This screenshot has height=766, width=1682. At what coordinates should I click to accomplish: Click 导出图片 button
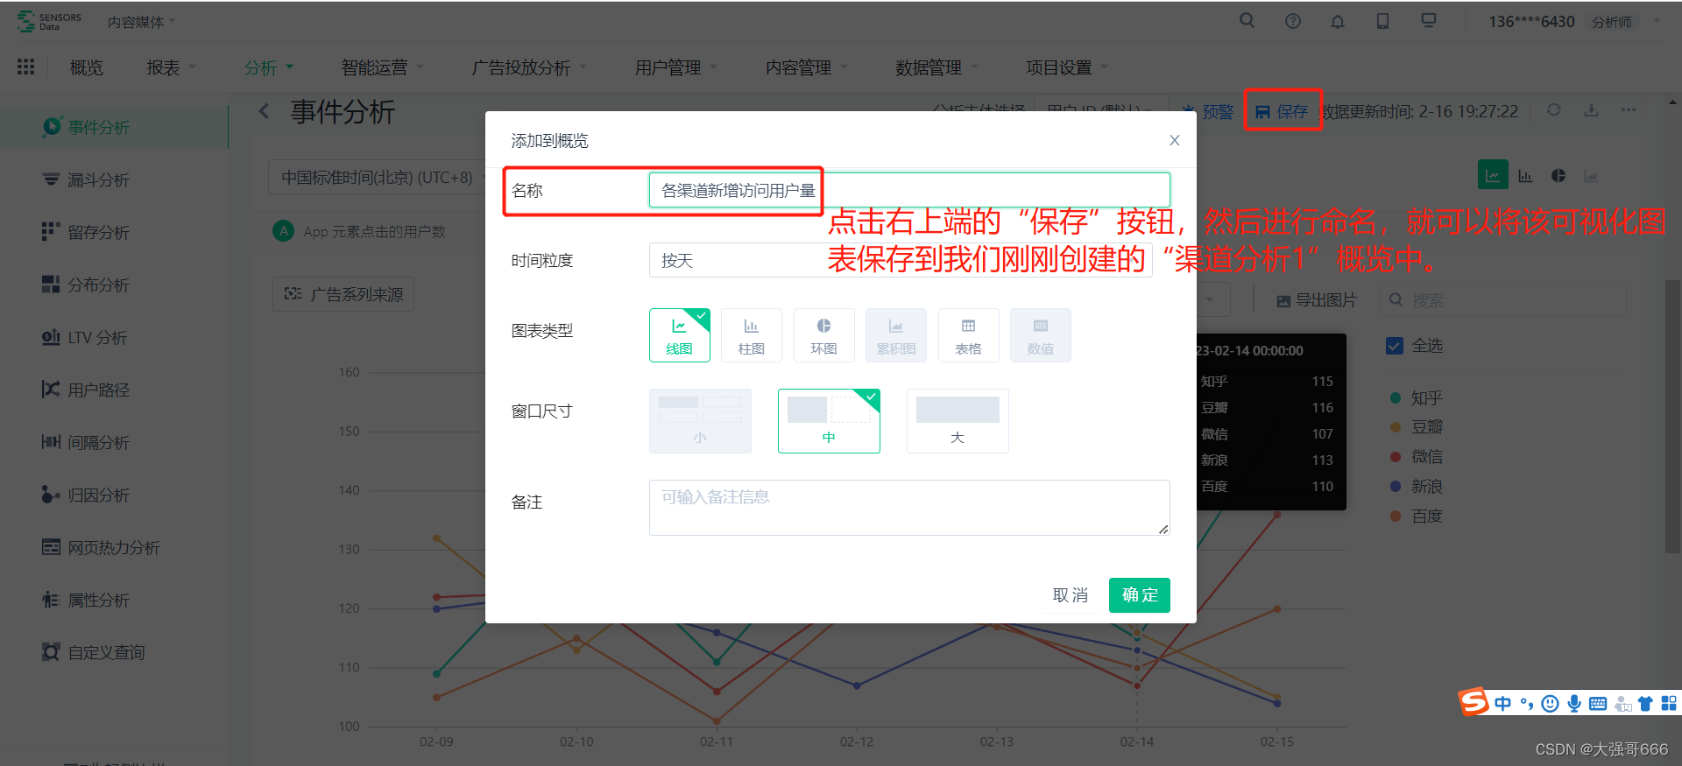coord(1316,300)
